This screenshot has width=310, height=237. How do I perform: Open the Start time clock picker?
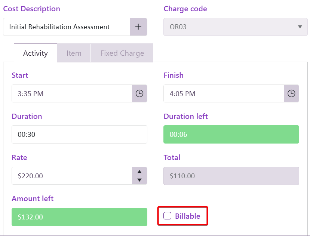(x=139, y=93)
